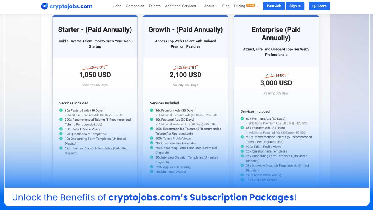Click the checkmark beside 900x Talent Profile Views
This screenshot has width=373, height=210.
click(242, 146)
